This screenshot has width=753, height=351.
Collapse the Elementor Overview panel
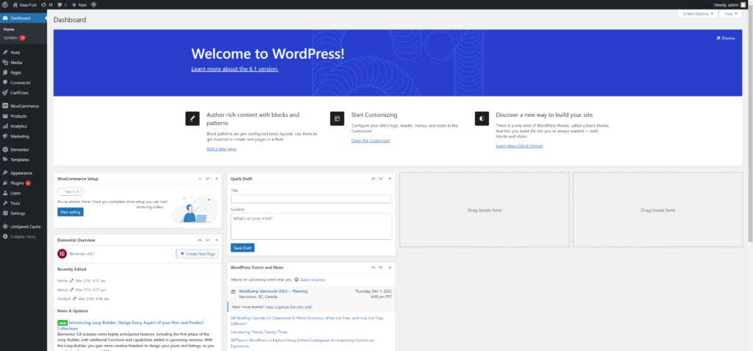click(x=217, y=239)
